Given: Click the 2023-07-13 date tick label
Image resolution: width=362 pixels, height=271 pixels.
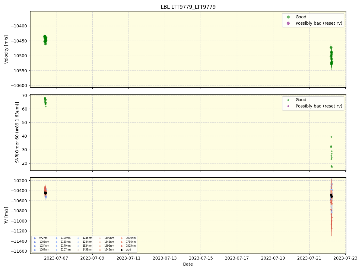Looking at the screenshot, I should pos(165,258).
